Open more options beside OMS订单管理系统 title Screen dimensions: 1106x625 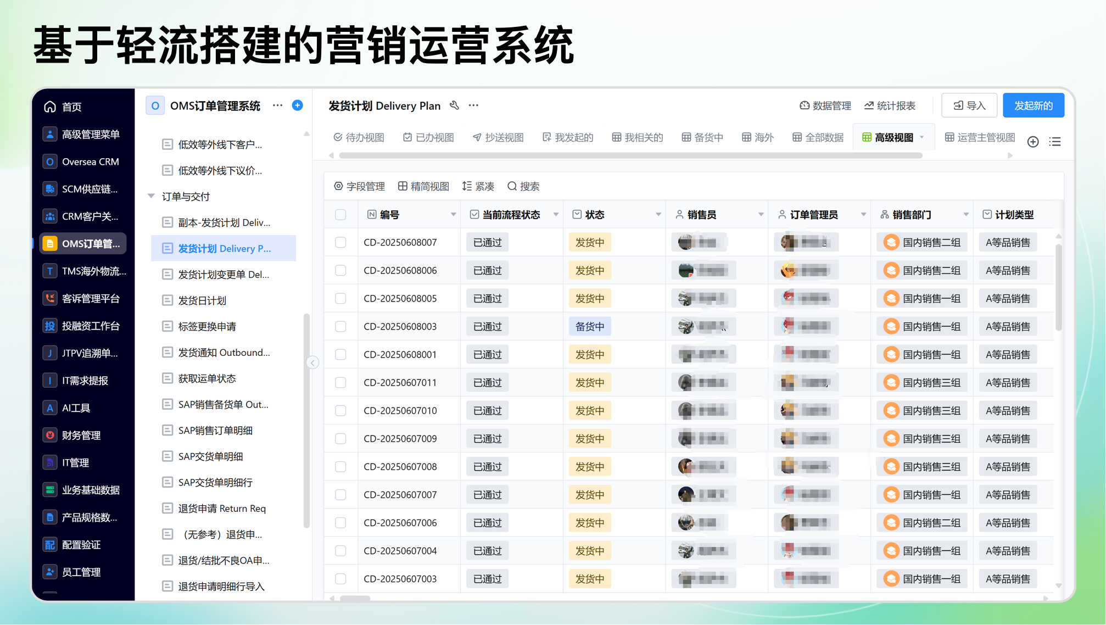pyautogui.click(x=278, y=105)
